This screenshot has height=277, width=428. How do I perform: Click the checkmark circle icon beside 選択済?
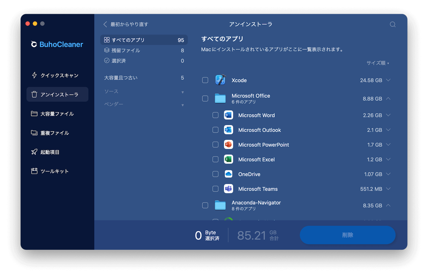pos(107,60)
